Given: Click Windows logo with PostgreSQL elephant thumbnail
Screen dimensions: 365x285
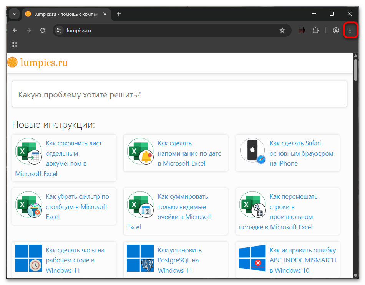Looking at the screenshot, I should tap(140, 258).
